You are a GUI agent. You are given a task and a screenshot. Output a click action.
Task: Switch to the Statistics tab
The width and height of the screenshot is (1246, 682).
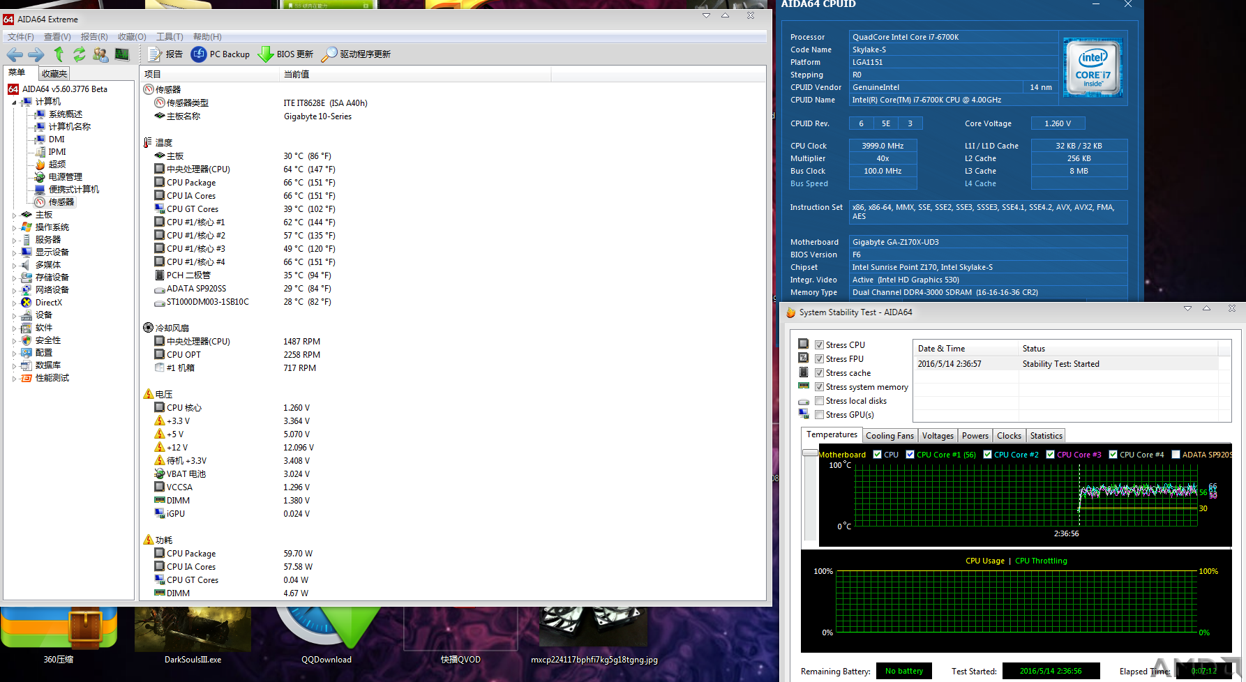[x=1046, y=436]
